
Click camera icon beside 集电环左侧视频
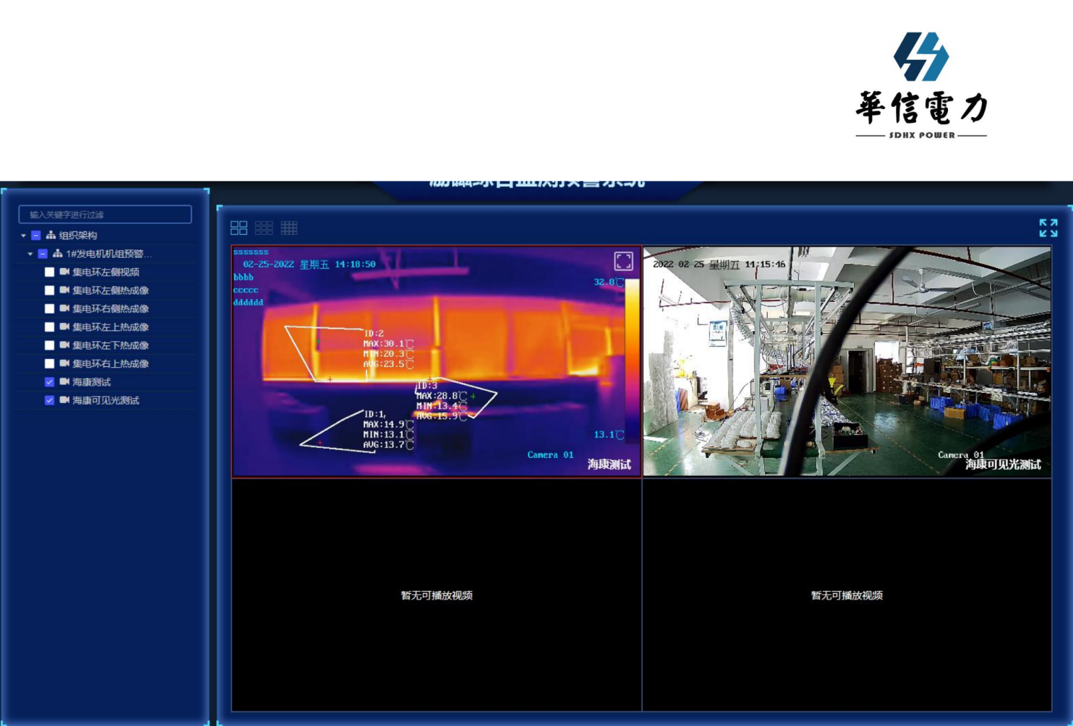[64, 272]
